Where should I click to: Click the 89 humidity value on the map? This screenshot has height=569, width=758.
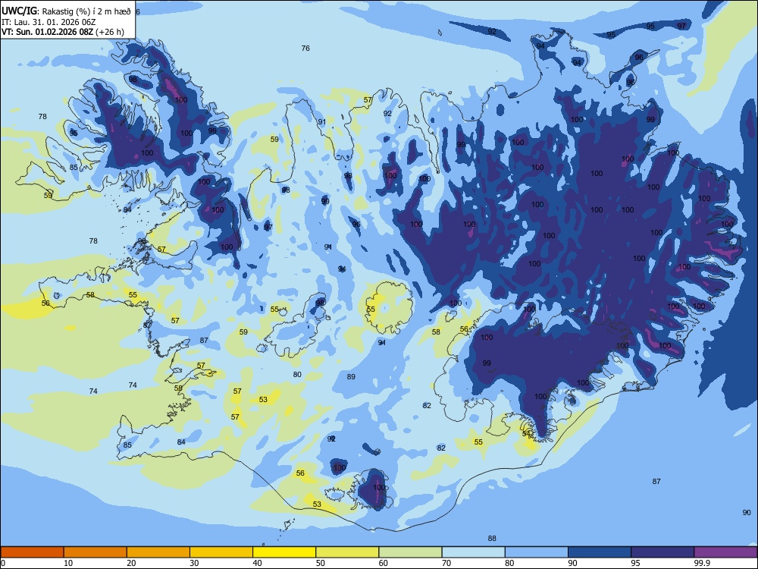coord(352,377)
